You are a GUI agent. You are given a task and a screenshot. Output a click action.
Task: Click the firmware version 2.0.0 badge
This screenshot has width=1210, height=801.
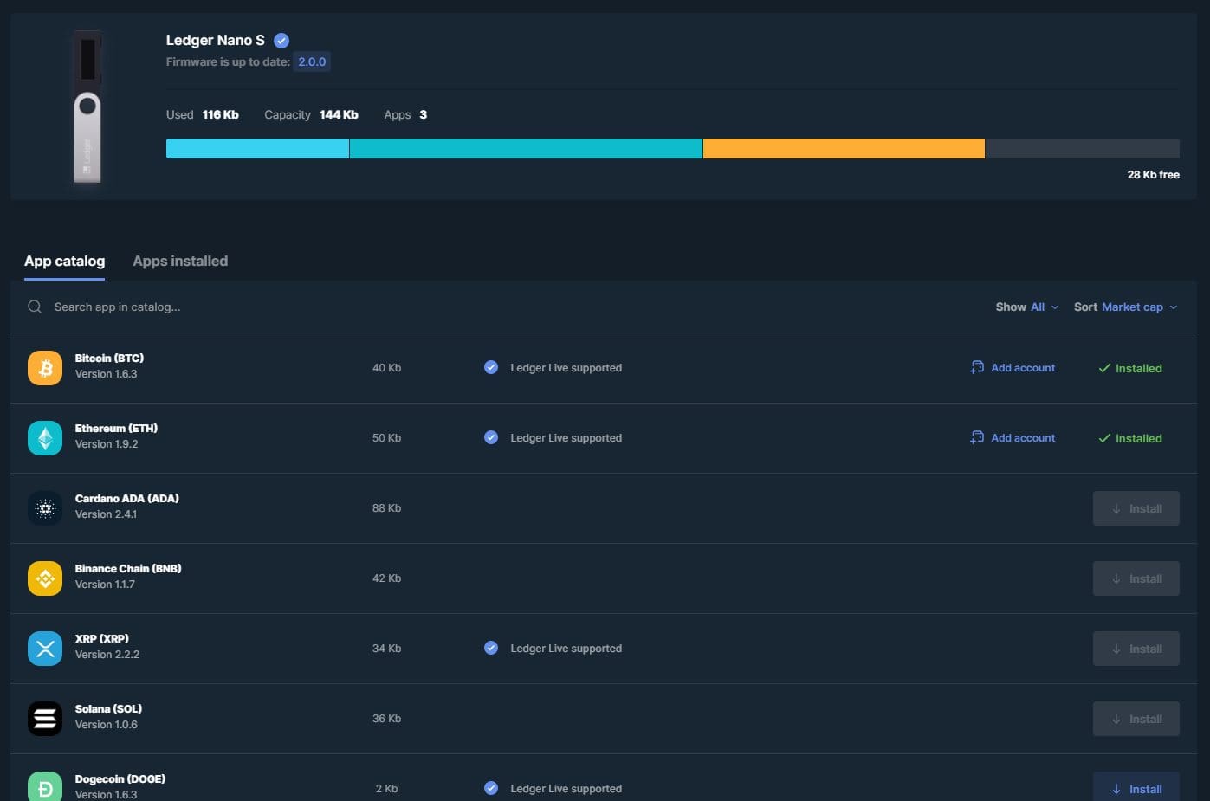click(312, 61)
